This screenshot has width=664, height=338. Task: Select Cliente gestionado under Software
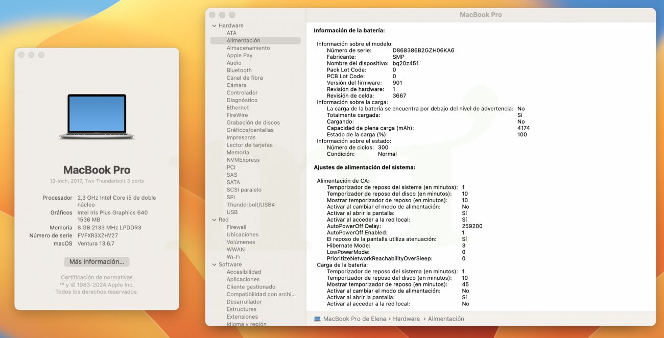click(251, 287)
